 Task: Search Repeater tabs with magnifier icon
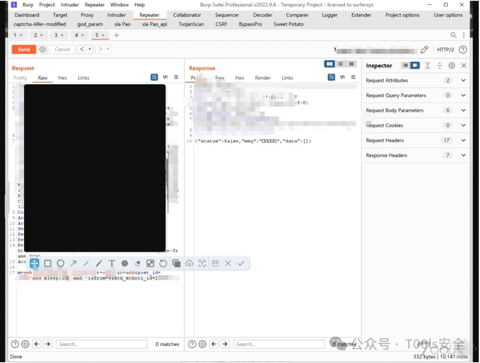click(x=453, y=35)
